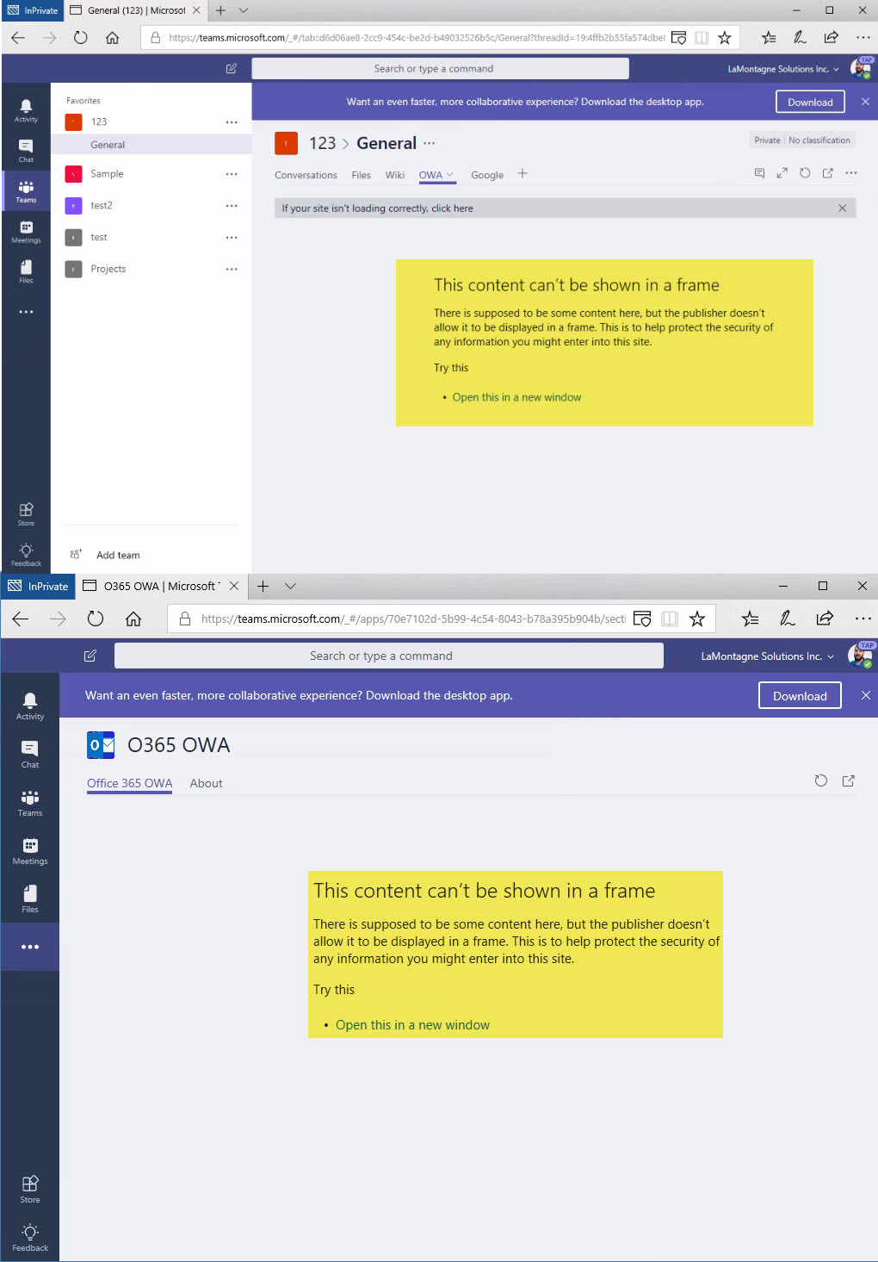878x1262 pixels.
Task: Open Teams in bottom window sidebar
Action: [30, 803]
